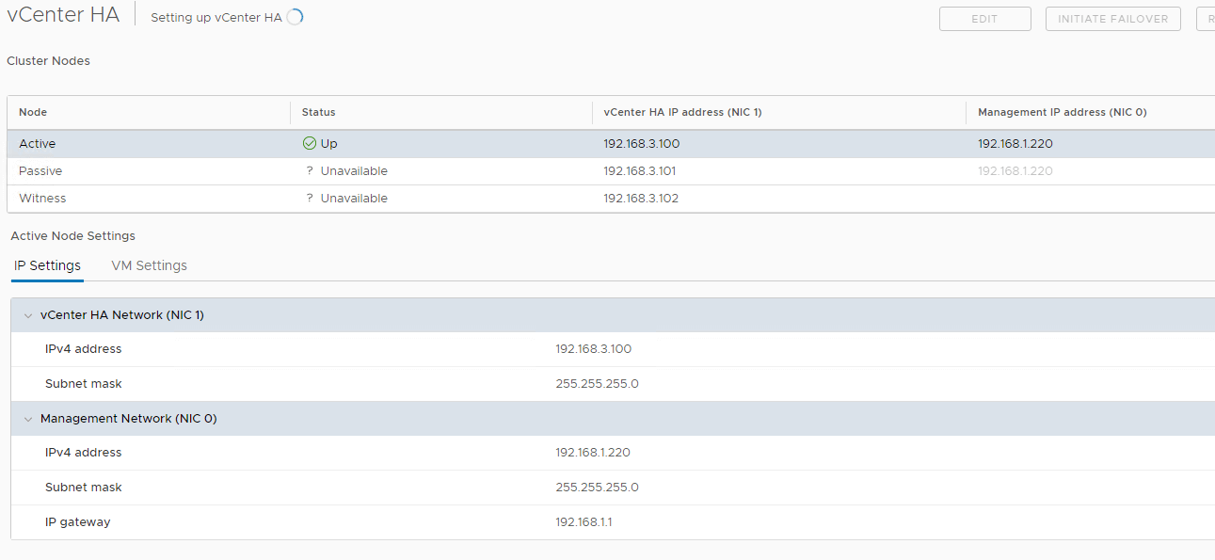Click 255.255.255.0 value under vCenter HA Network
This screenshot has width=1215, height=560.
pos(598,384)
